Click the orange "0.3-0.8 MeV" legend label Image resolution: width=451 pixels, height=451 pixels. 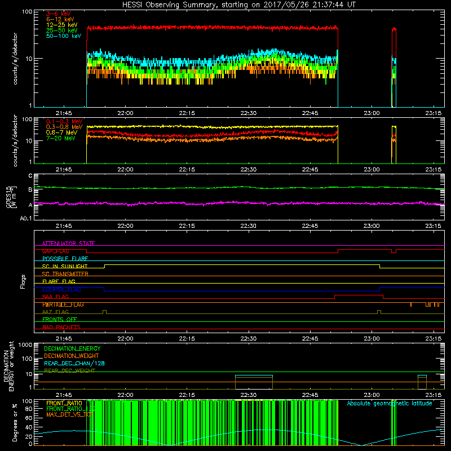click(x=64, y=127)
